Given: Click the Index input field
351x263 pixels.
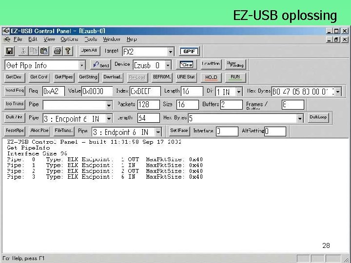Looking at the screenshot, I should pos(145,91).
